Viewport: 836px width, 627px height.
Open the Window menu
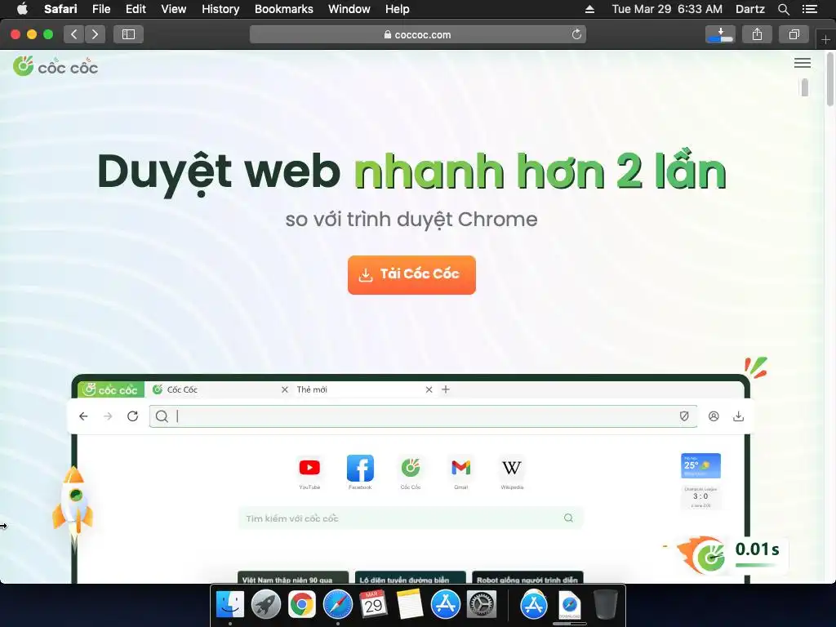click(349, 9)
